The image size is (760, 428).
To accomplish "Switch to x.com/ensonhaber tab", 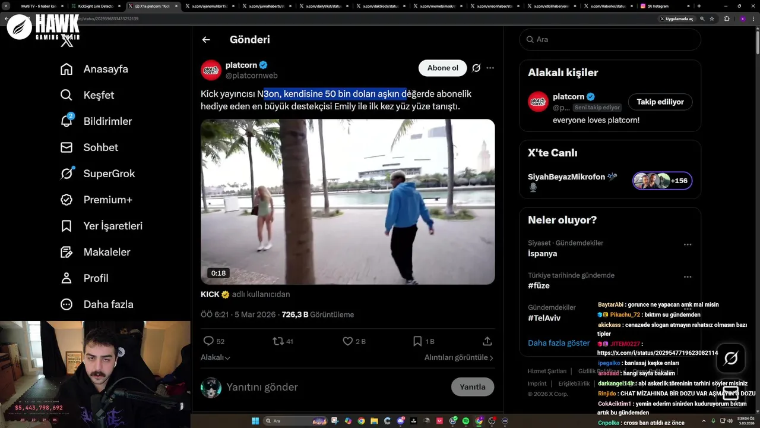I will point(493,6).
